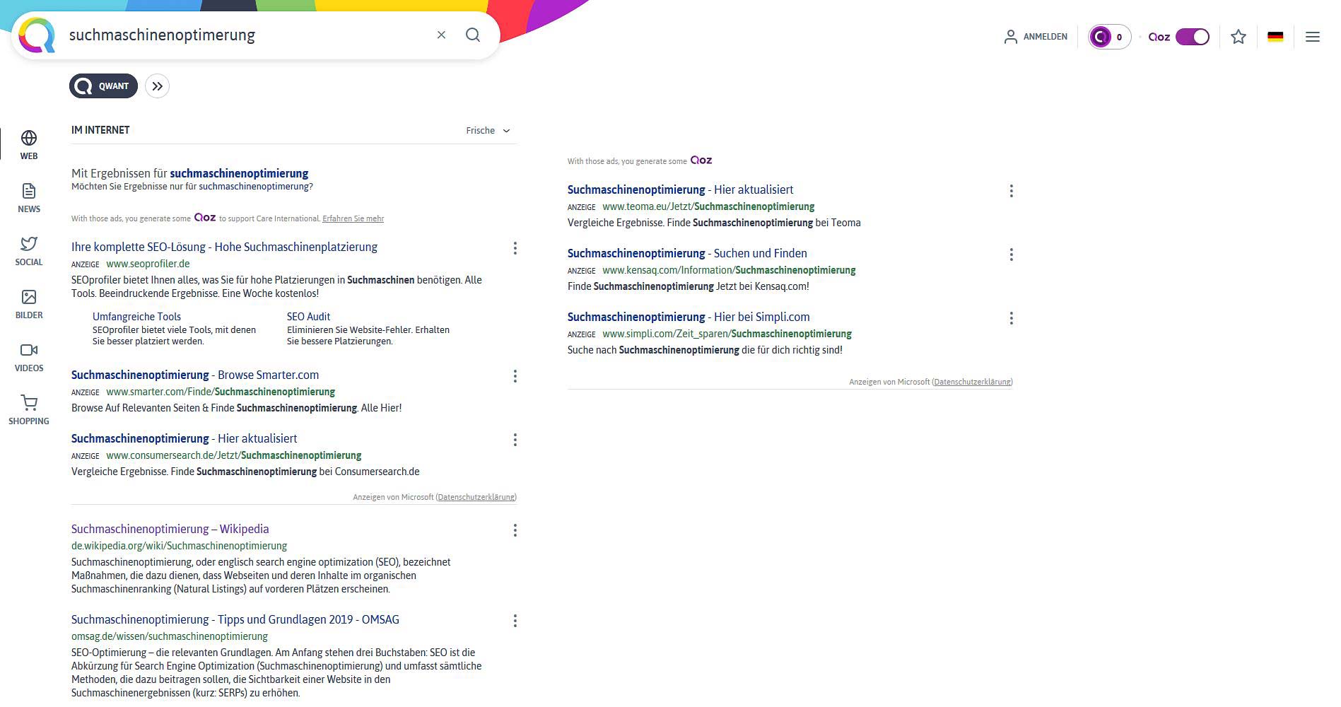Click omsag.de/wissen URL text
This screenshot has height=707, width=1341.
[x=170, y=636]
